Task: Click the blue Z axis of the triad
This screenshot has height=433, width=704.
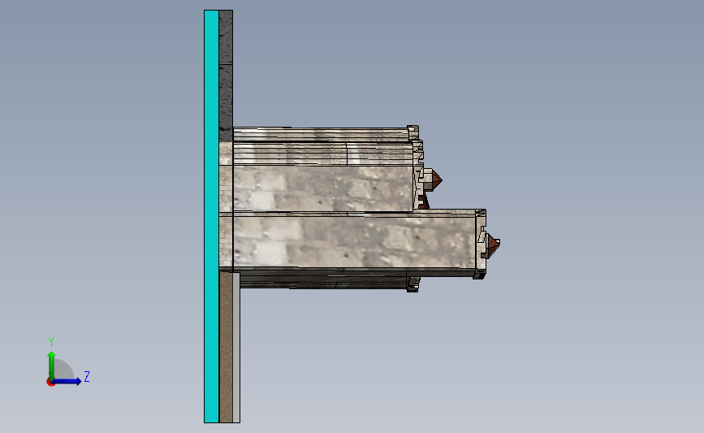Action: [67, 381]
